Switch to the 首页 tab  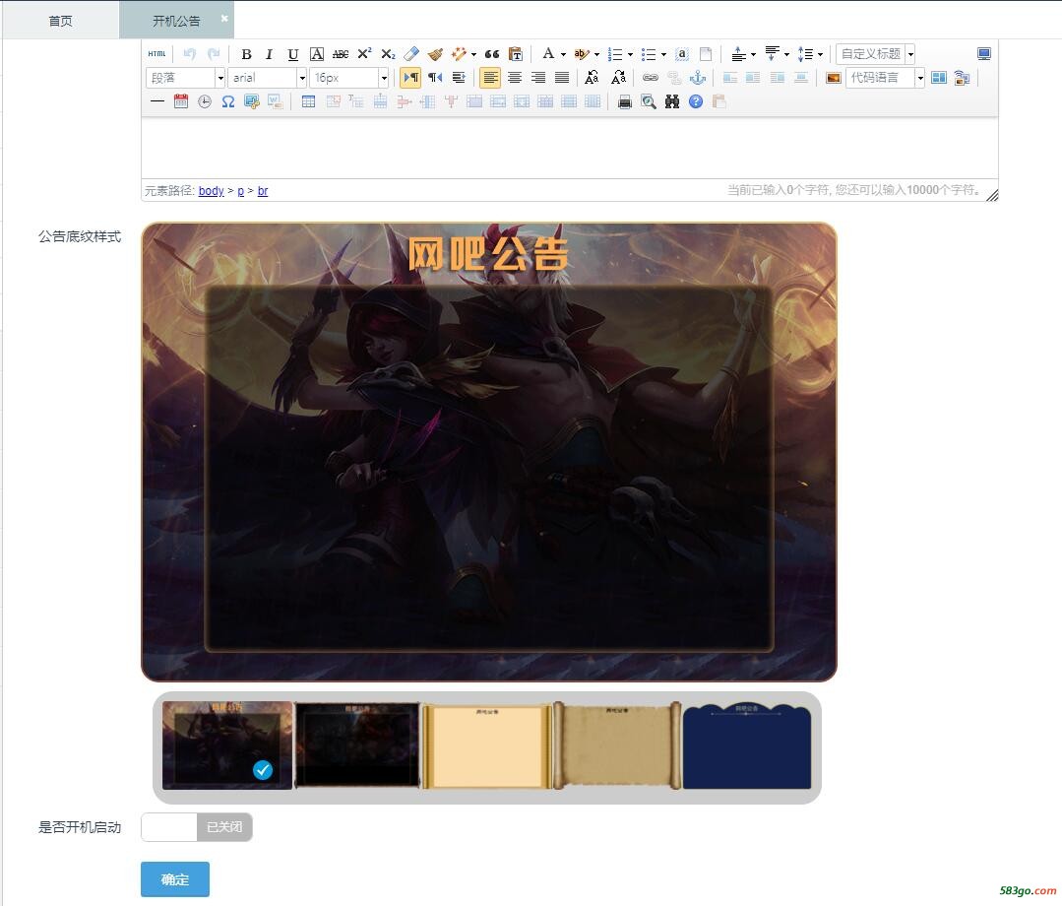60,21
